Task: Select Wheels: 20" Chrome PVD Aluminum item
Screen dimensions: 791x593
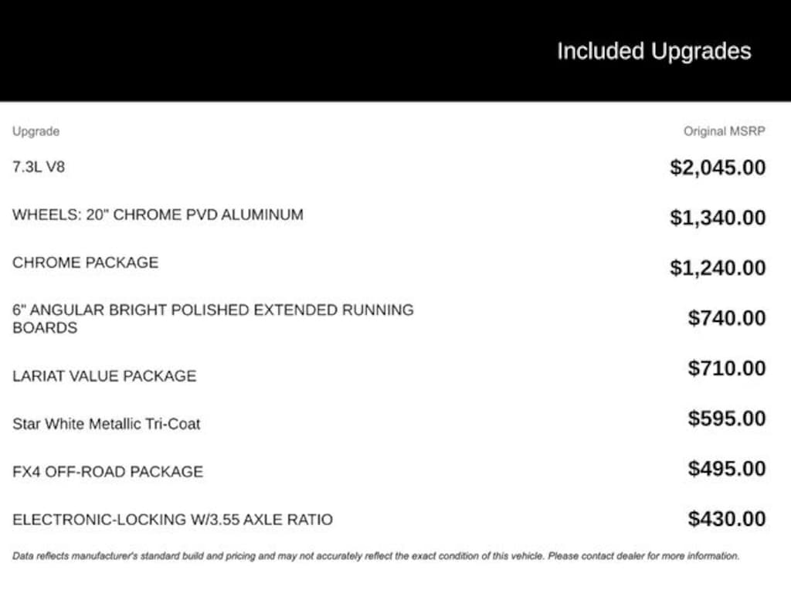Action: click(x=158, y=215)
